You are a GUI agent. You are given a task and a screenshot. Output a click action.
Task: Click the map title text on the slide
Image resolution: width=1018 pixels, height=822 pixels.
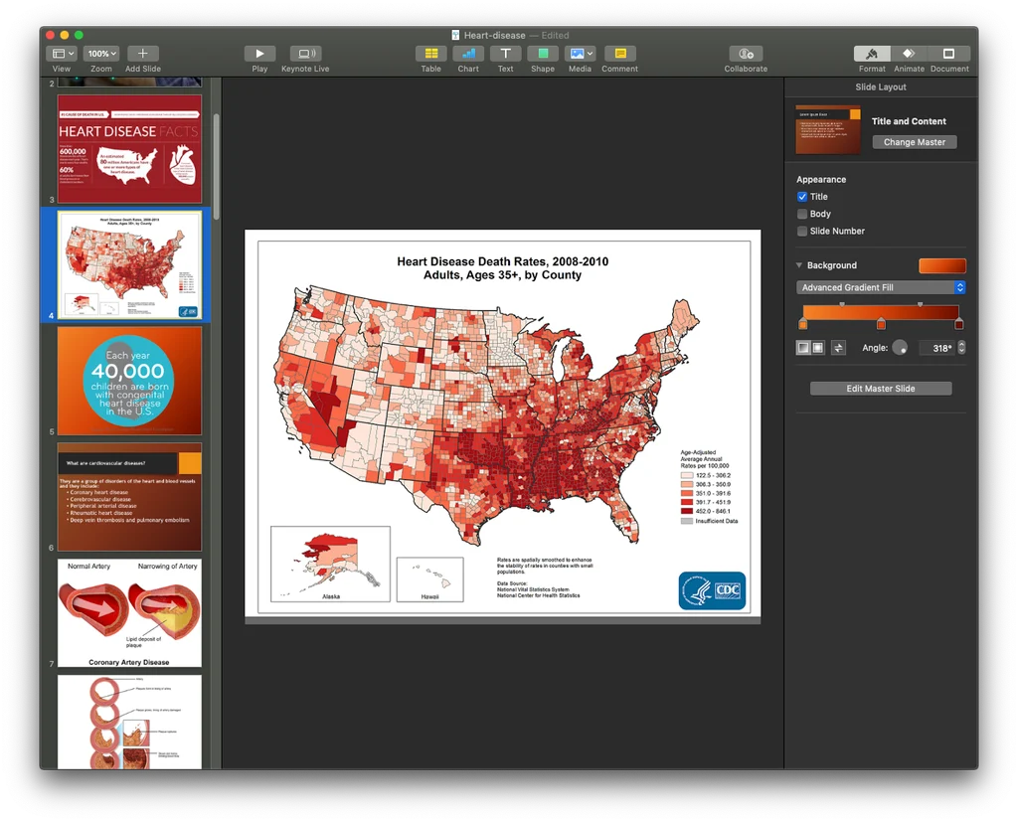(x=502, y=268)
